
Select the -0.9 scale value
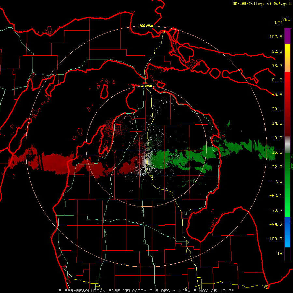[277, 138]
